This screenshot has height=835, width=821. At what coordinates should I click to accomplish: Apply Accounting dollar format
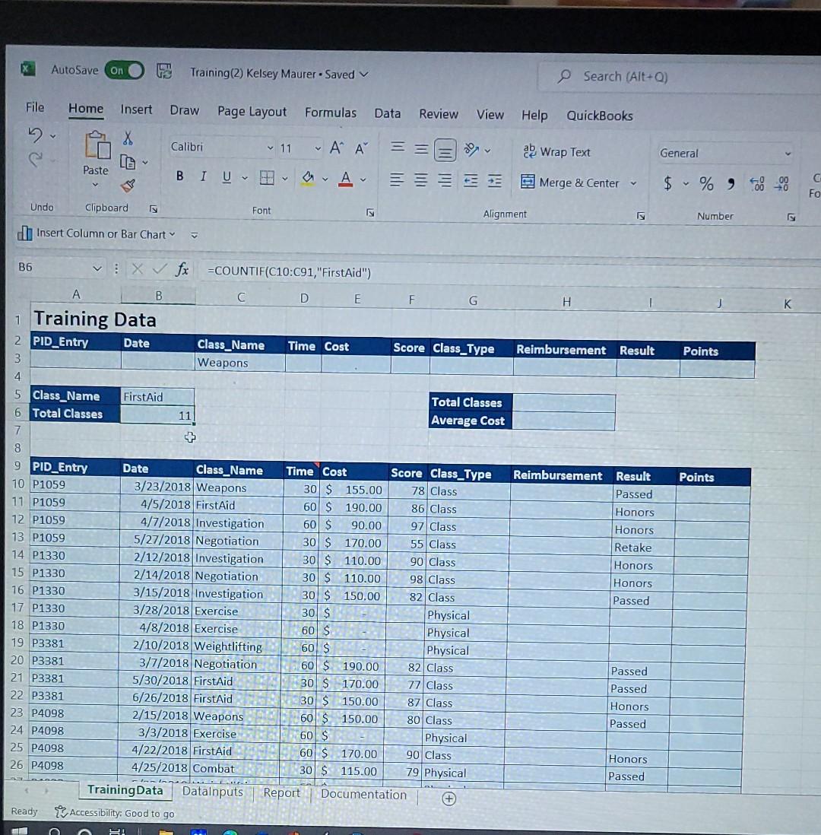(667, 184)
